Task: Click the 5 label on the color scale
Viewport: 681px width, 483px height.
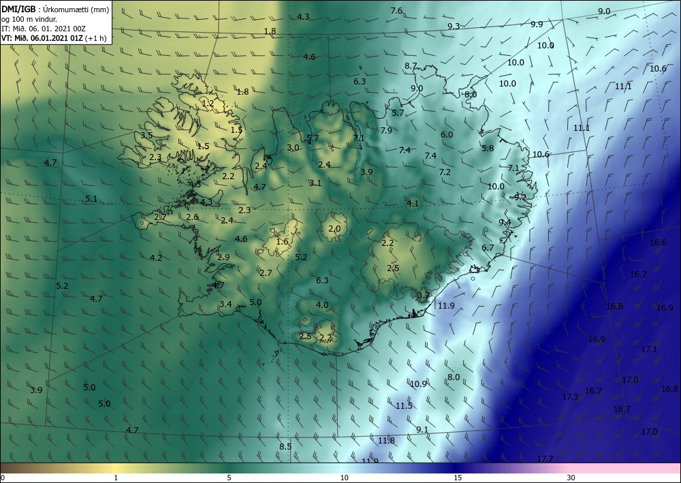Action: 229,478
